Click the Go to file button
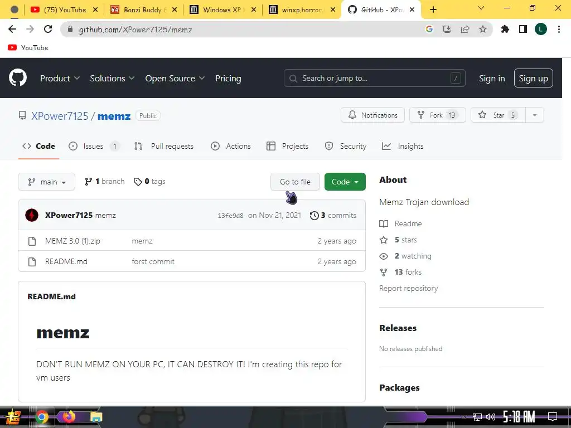This screenshot has height=428, width=571. point(295,182)
